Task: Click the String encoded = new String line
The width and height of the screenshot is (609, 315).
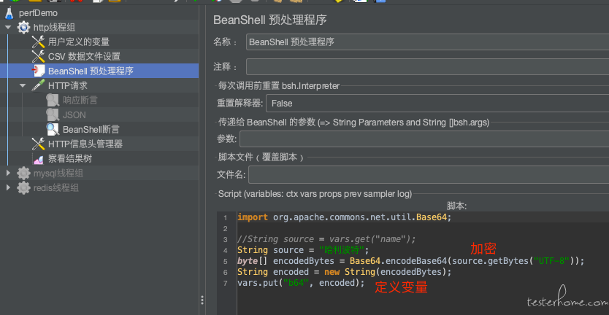Action: [345, 271]
